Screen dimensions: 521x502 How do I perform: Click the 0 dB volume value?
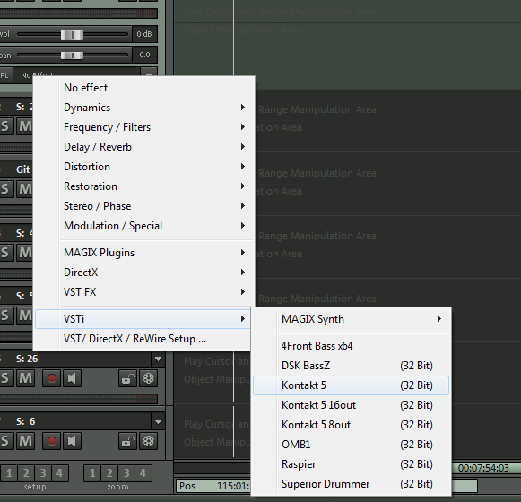[x=144, y=34]
